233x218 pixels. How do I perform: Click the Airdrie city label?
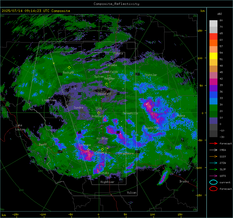102,138
